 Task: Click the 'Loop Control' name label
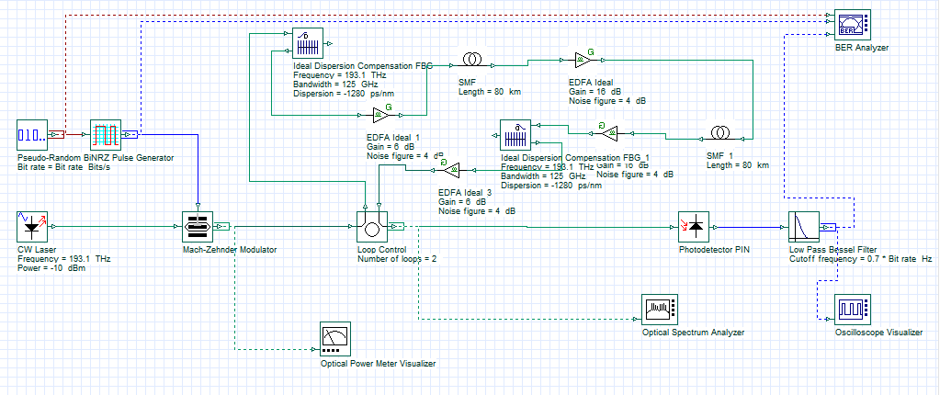coord(382,249)
